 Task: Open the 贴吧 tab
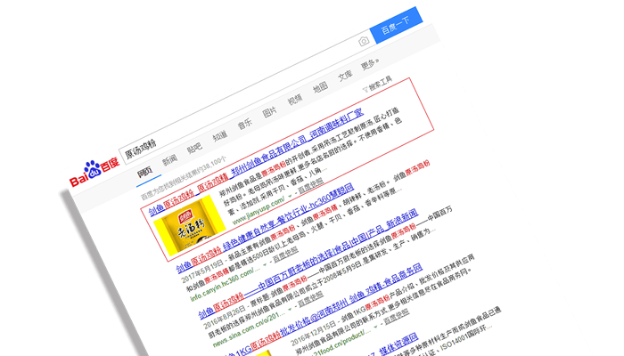click(x=194, y=149)
